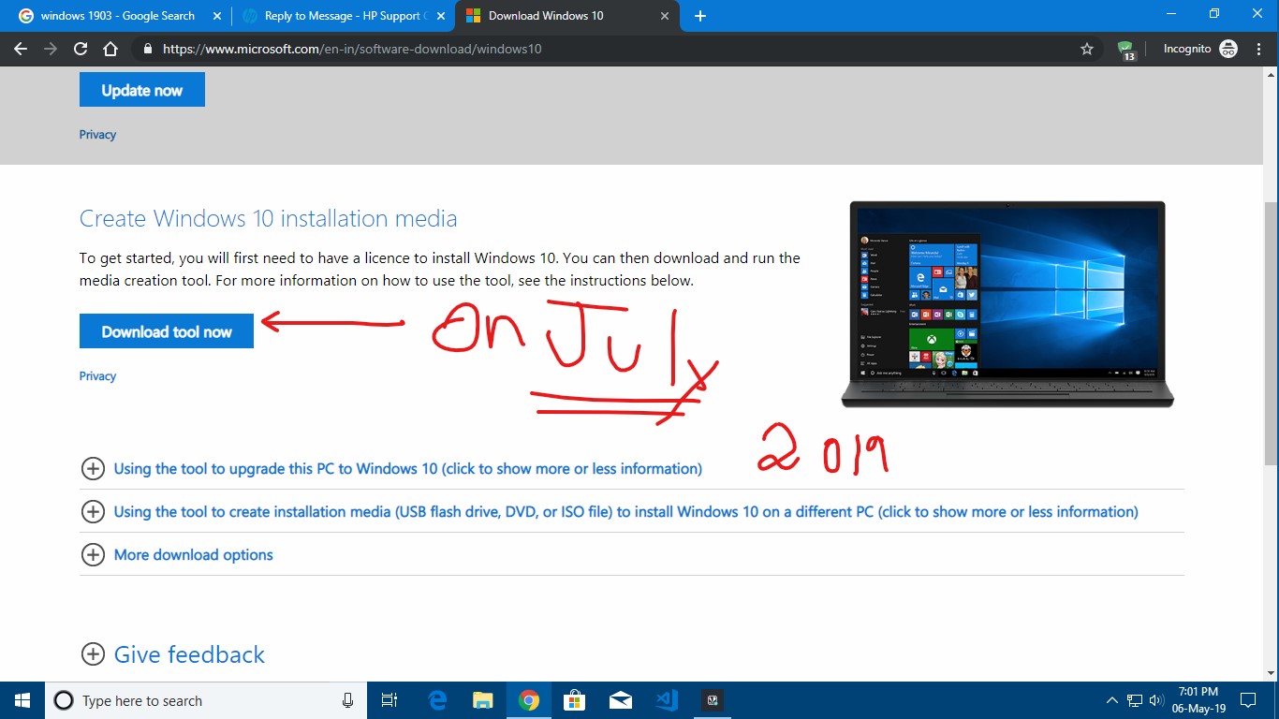Image resolution: width=1279 pixels, height=719 pixels.
Task: Open Microsoft Store from the taskbar
Action: tap(574, 700)
